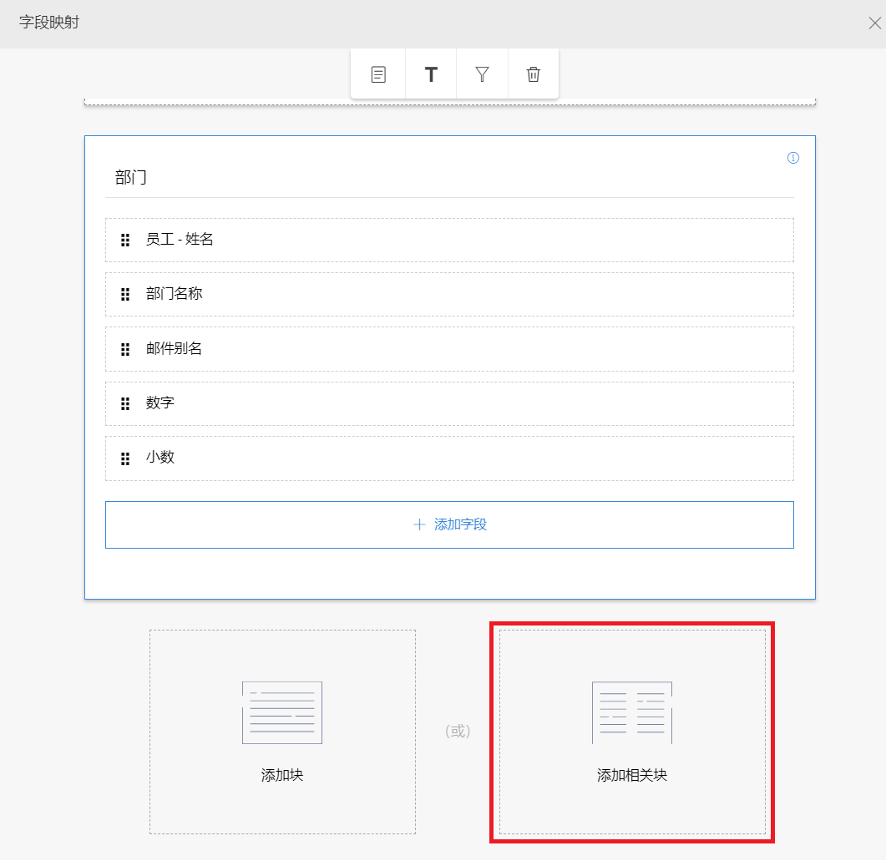Close the 字段映射 dialog
The image size is (886, 861).
pyautogui.click(x=874, y=23)
